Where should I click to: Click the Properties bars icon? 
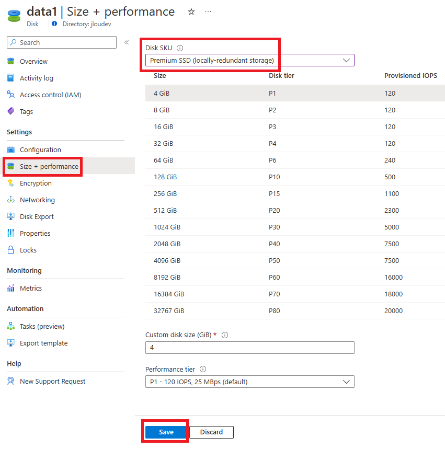(x=10, y=233)
